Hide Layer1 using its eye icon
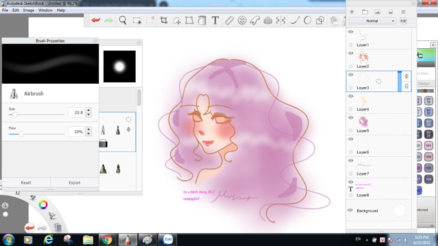 point(351,32)
